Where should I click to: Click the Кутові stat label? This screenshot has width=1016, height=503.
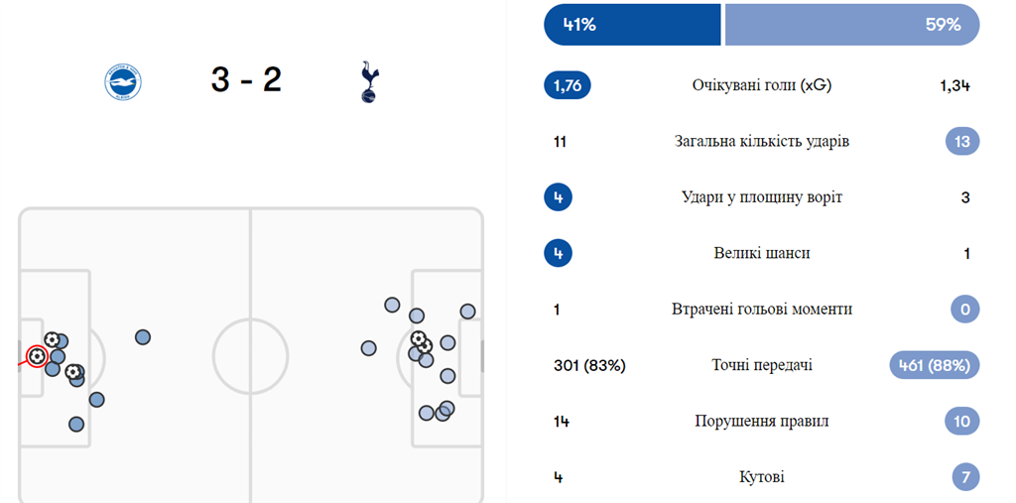pyautogui.click(x=761, y=477)
